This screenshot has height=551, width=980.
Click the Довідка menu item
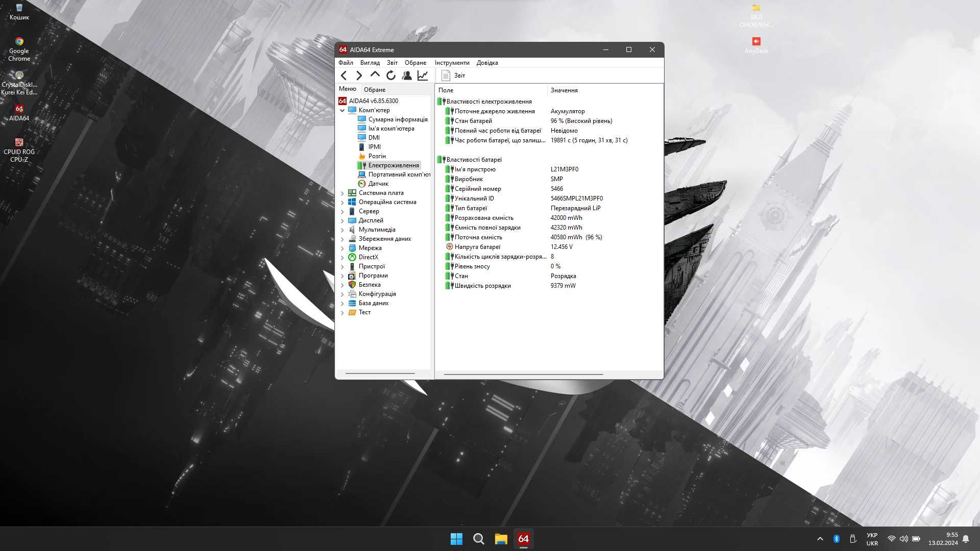click(487, 63)
